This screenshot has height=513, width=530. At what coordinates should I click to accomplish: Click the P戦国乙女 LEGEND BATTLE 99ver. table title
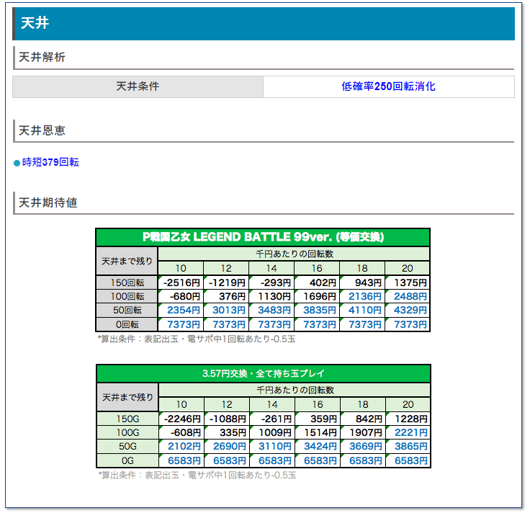tap(263, 237)
